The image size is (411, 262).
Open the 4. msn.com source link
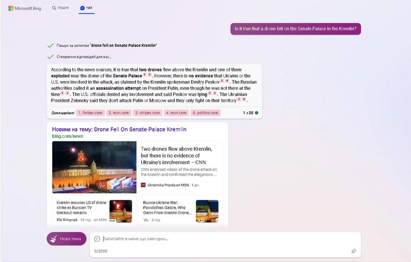177,113
